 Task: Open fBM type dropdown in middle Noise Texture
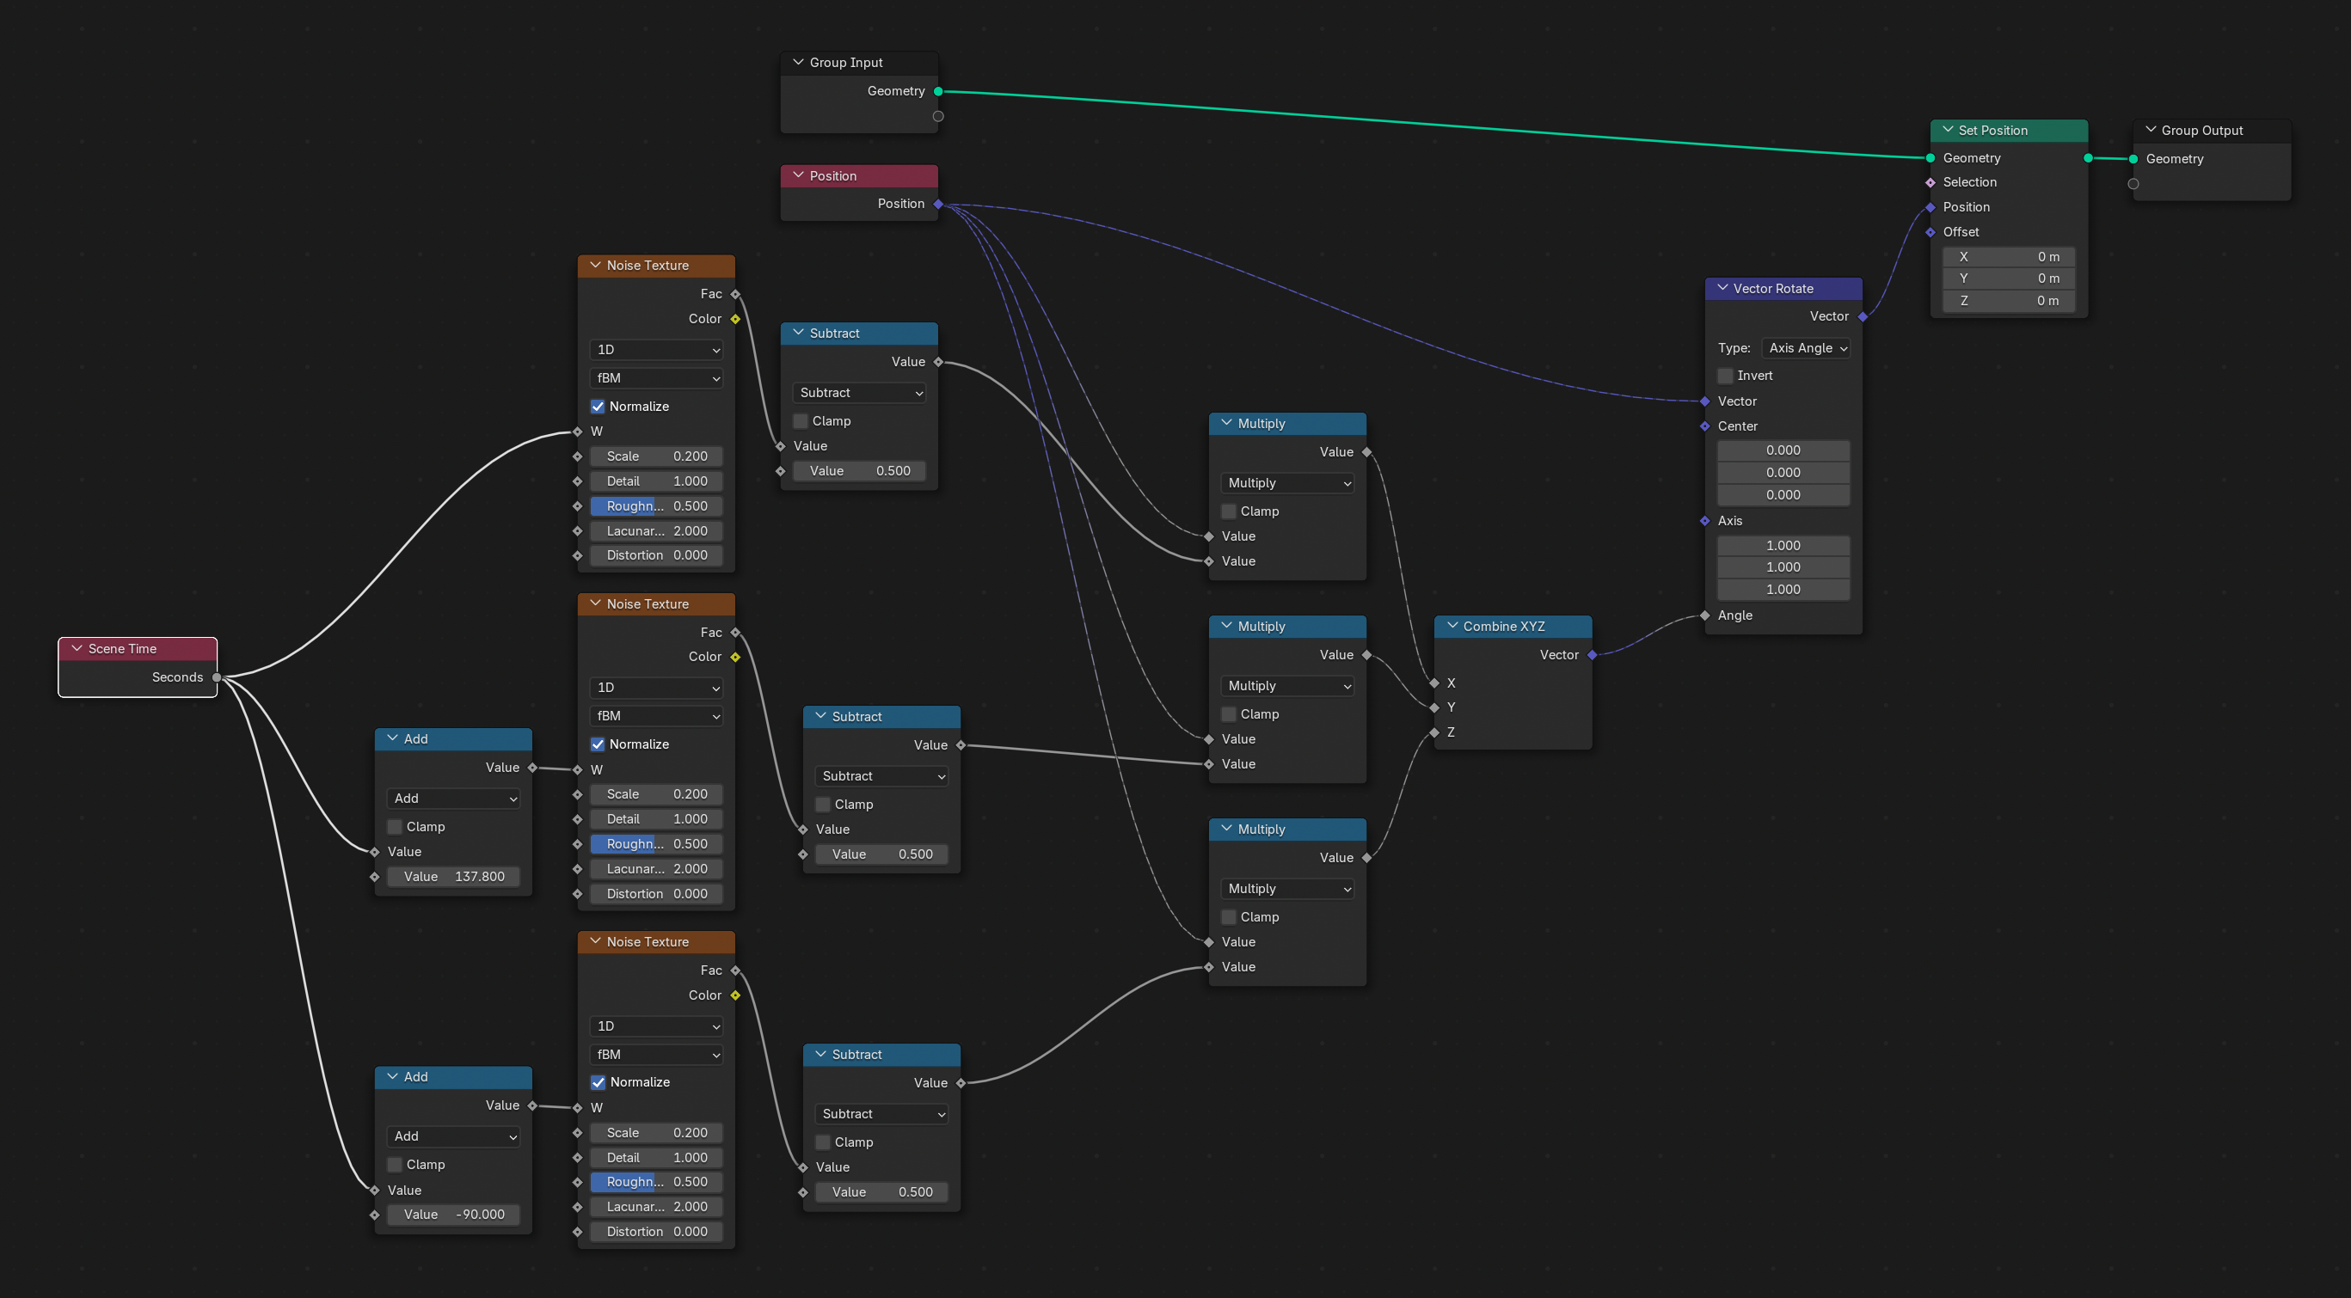(x=656, y=716)
